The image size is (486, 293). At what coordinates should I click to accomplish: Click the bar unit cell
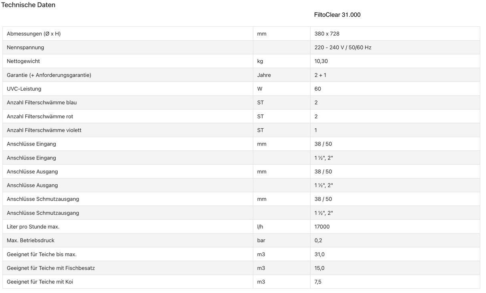click(x=261, y=240)
